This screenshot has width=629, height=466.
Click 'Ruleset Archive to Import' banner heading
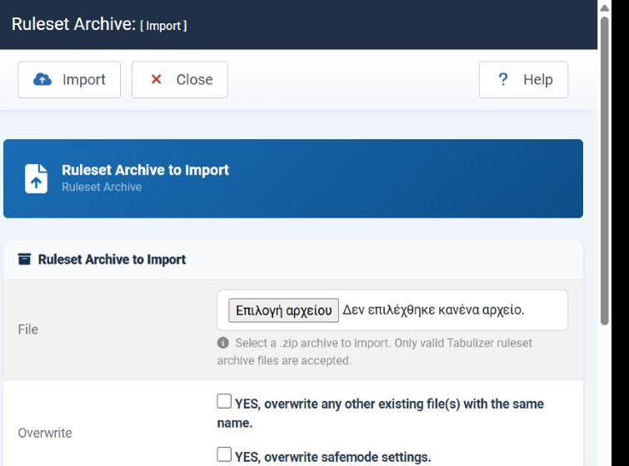point(145,170)
